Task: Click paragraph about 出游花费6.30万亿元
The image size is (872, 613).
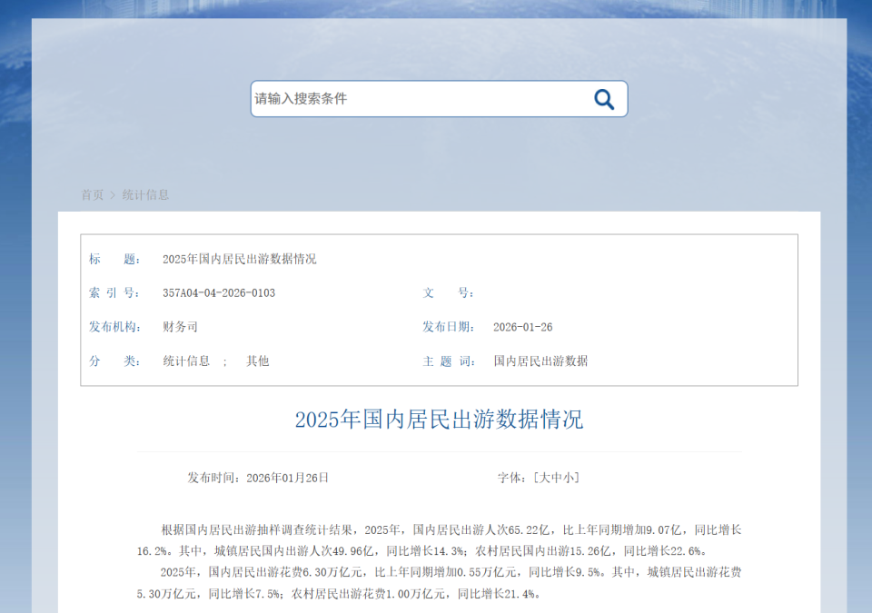Action: point(439,583)
